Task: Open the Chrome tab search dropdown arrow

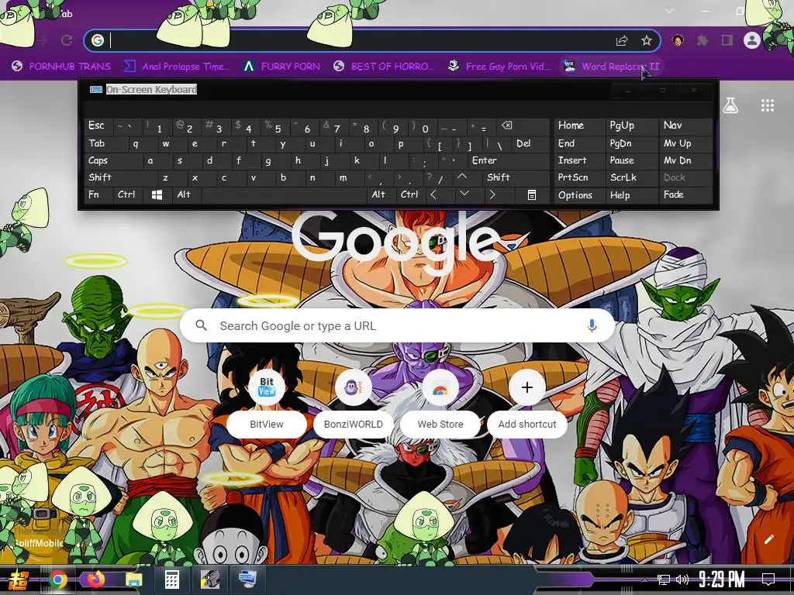Action: pyautogui.click(x=669, y=11)
